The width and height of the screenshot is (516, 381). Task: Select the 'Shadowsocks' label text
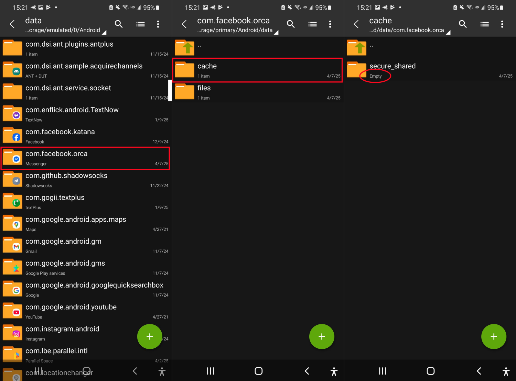point(39,186)
